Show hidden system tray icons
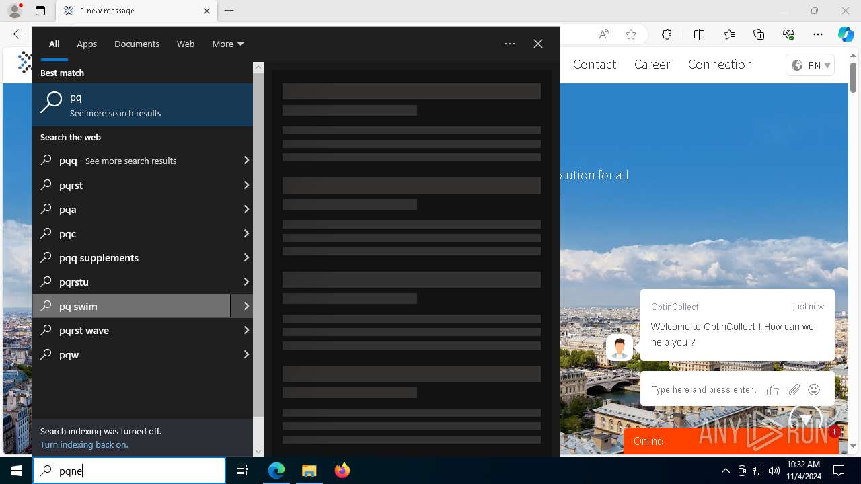861x484 pixels. point(725,471)
